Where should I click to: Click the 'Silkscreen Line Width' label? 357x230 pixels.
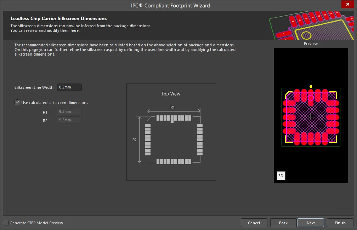pyautogui.click(x=34, y=87)
